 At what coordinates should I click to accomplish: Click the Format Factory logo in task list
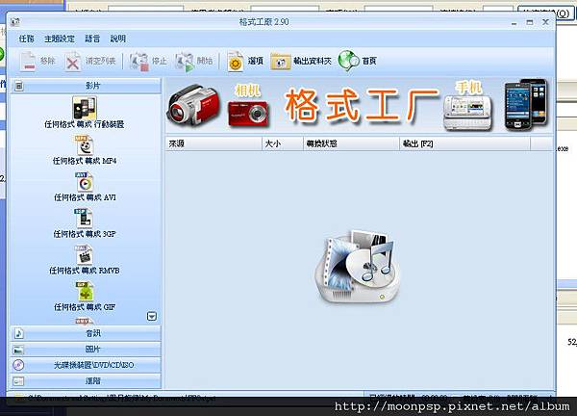click(358, 266)
